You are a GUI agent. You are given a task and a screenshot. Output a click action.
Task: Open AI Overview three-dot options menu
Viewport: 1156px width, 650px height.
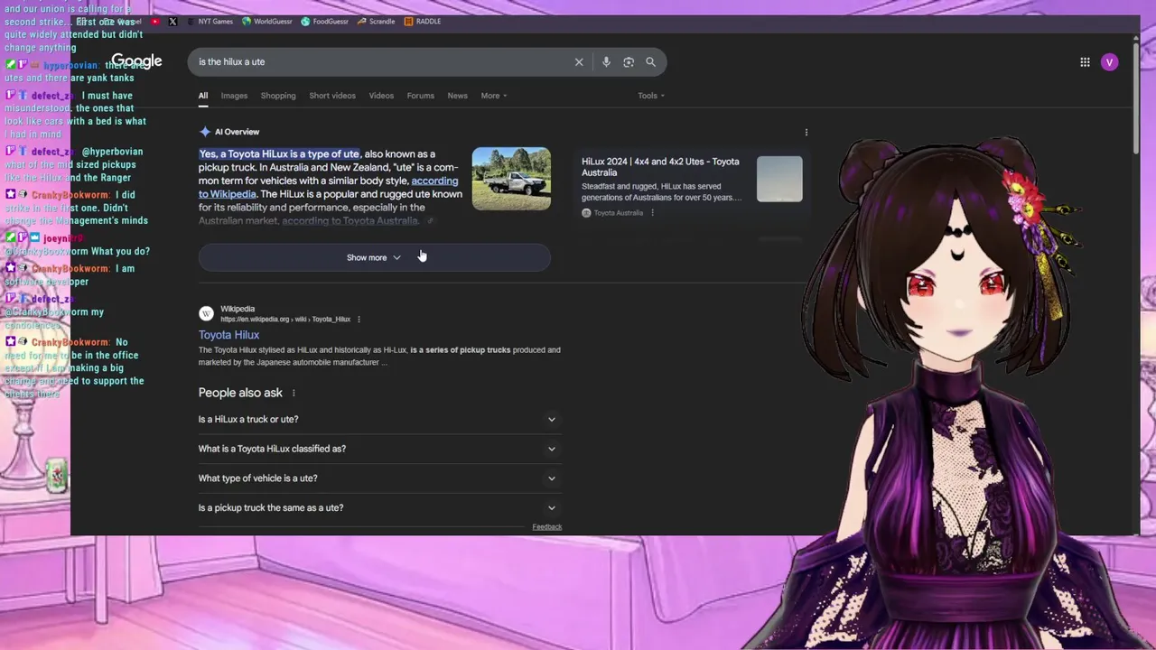pos(806,132)
